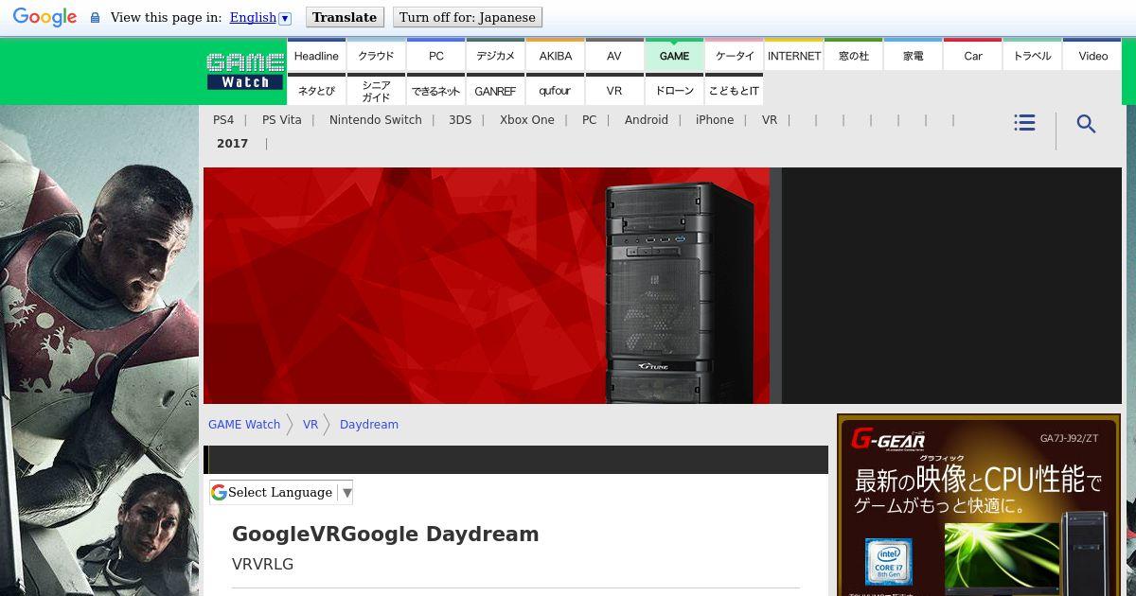Open the Daydream breadcrumb link
The width and height of the screenshot is (1136, 596).
pos(368,425)
